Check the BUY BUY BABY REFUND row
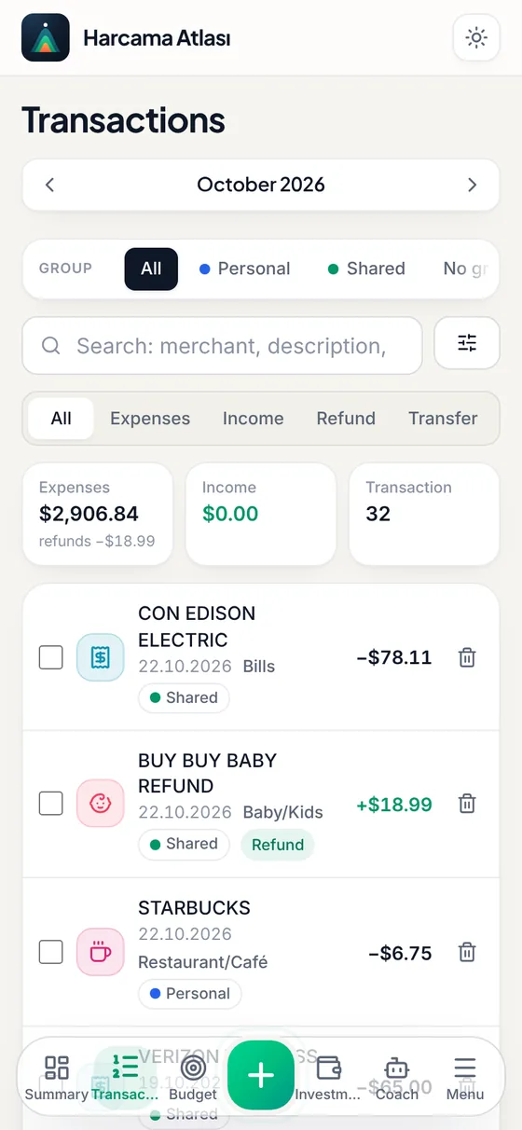 pyautogui.click(x=50, y=803)
